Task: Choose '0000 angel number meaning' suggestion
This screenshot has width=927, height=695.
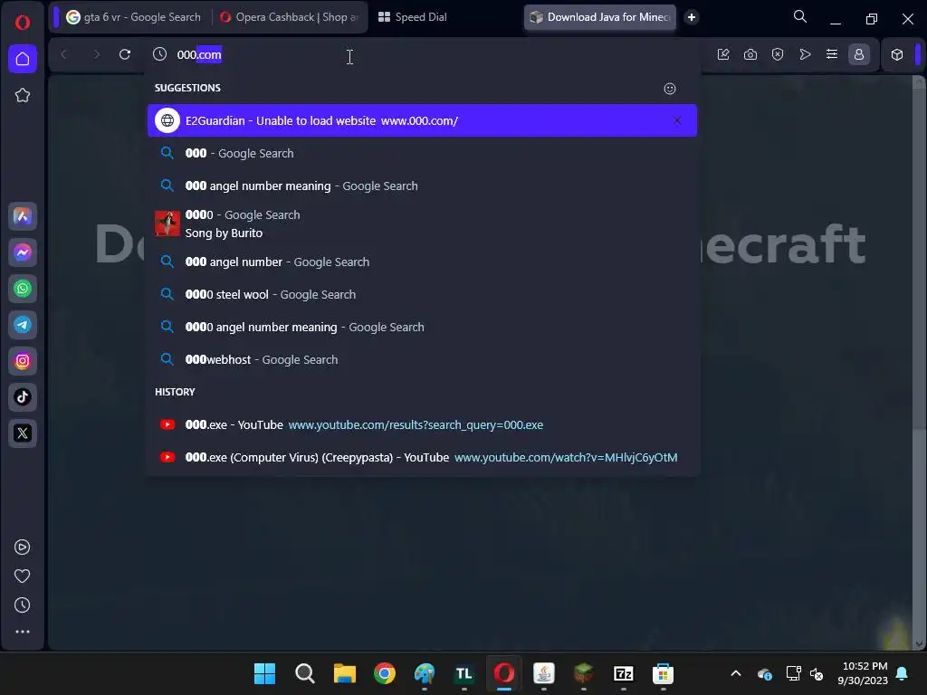Action: 422,327
